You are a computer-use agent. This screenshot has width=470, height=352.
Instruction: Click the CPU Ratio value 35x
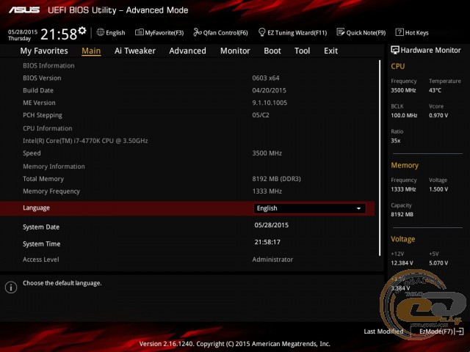point(395,140)
